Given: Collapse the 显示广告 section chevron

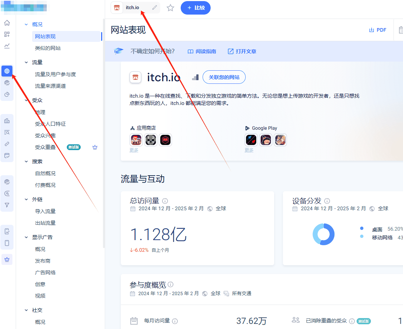Looking at the screenshot, I should click(x=26, y=237).
